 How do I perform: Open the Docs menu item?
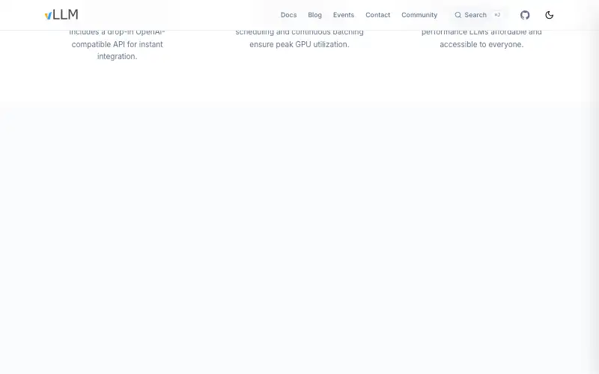288,15
